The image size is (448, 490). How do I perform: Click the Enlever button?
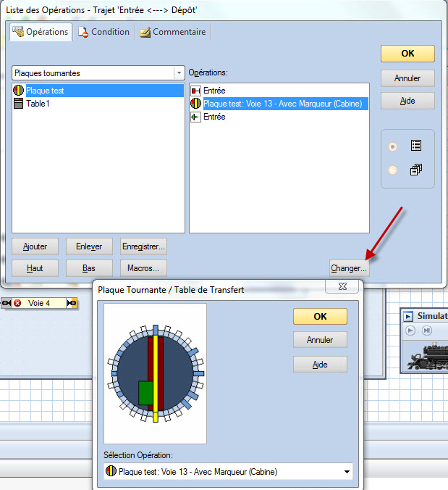pos(89,246)
